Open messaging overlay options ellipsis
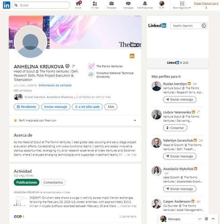 tap(200, 219)
